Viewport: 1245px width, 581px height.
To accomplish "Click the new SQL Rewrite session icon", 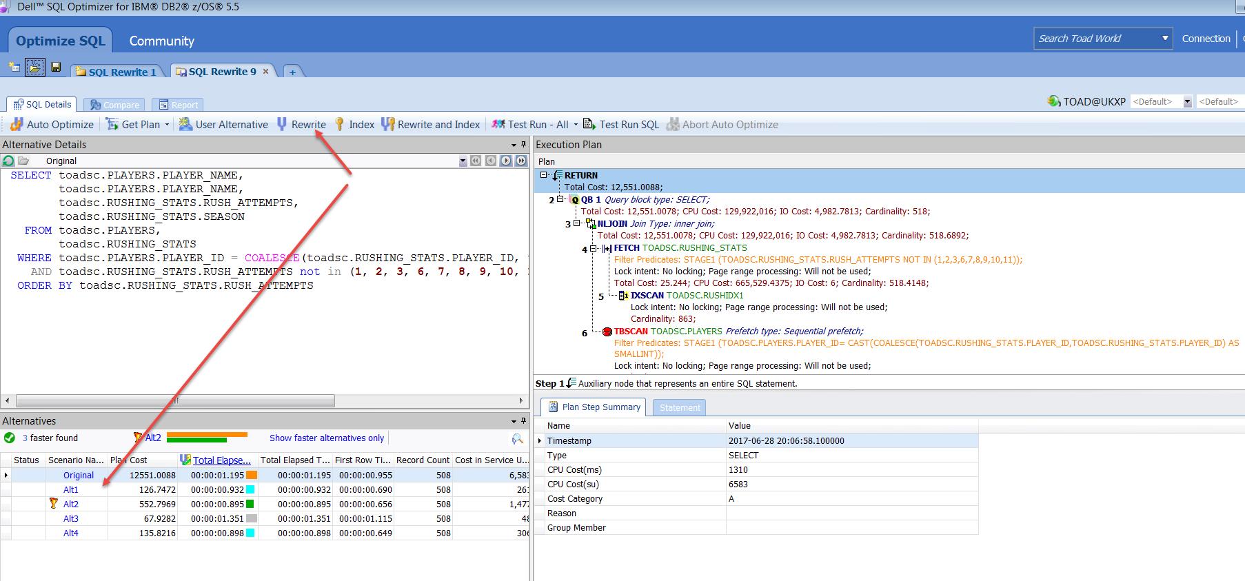I will tap(14, 67).
